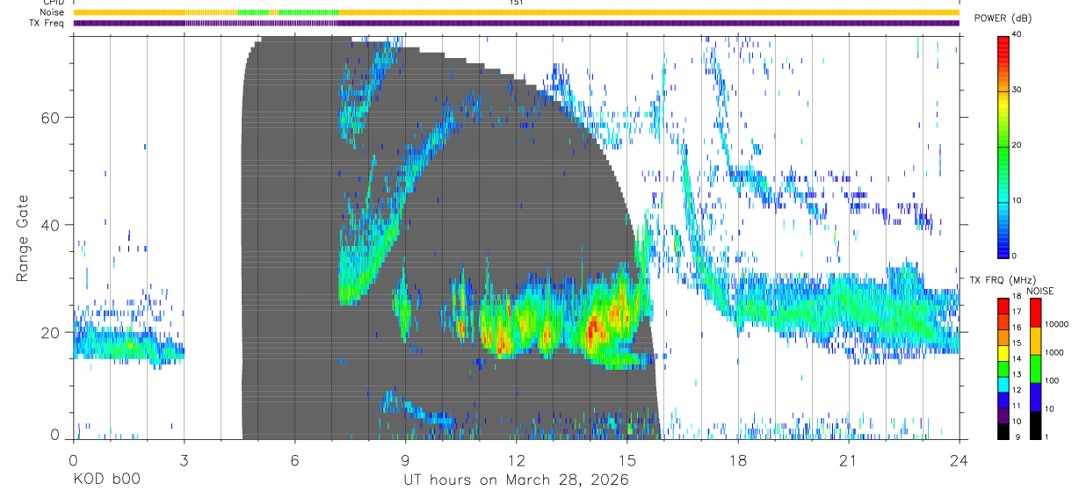Click the 12 label in the TX FRQ legend

(1017, 390)
